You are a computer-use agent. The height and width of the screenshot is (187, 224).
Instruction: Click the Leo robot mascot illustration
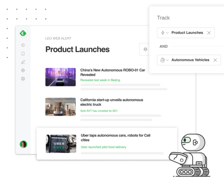point(190,155)
